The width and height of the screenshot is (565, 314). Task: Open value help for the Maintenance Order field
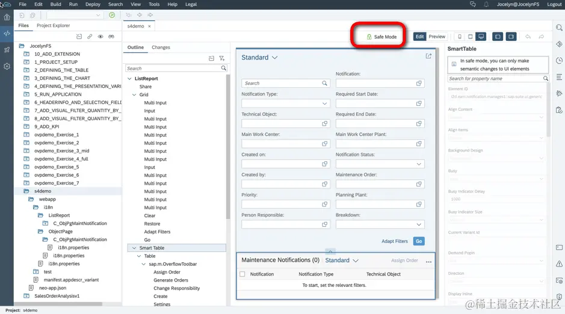tap(419, 184)
